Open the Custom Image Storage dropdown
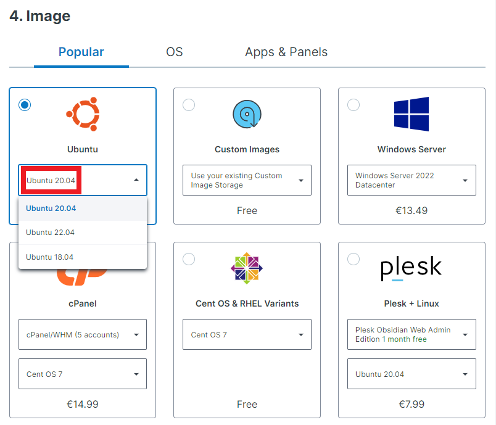 click(247, 180)
